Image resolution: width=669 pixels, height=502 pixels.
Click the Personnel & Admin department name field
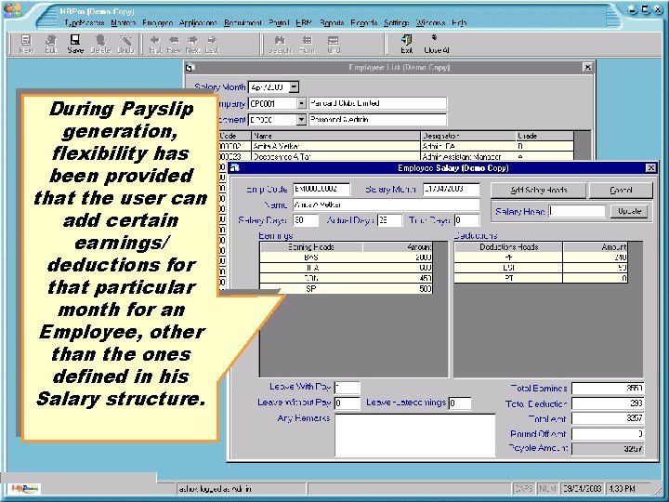tap(377, 120)
